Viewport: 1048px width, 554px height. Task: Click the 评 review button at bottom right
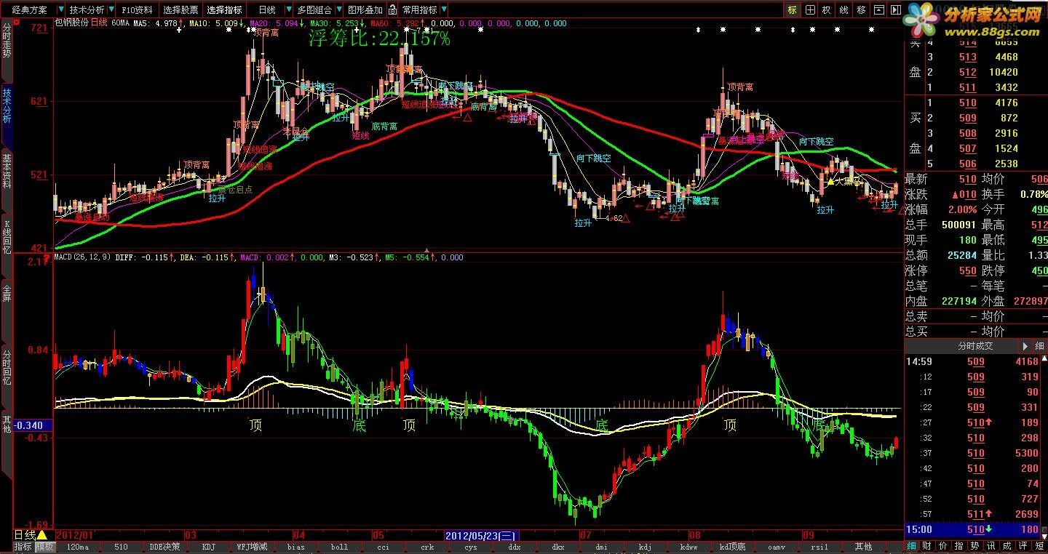coord(1023,546)
